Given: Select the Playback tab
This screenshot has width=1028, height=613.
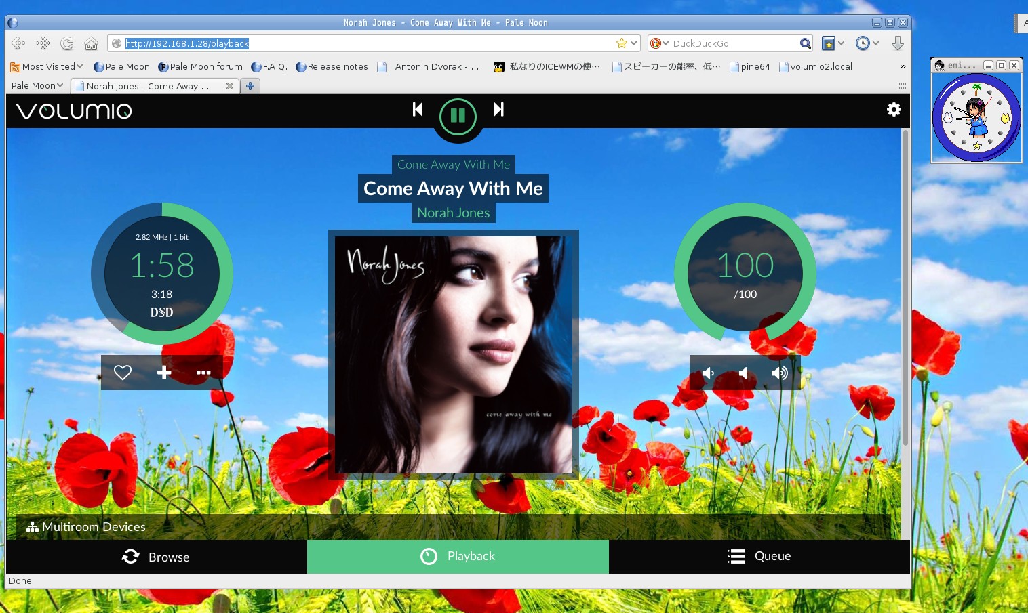Looking at the screenshot, I should tap(458, 557).
